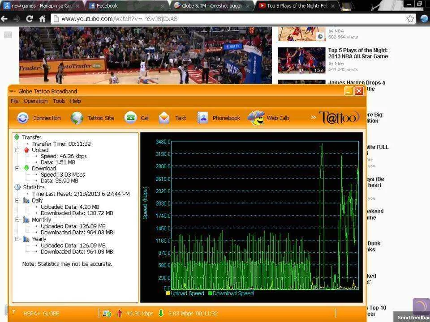Viewport: 430px width, 322px height.
Task: Click the green Download arrow icon
Action: point(26,168)
